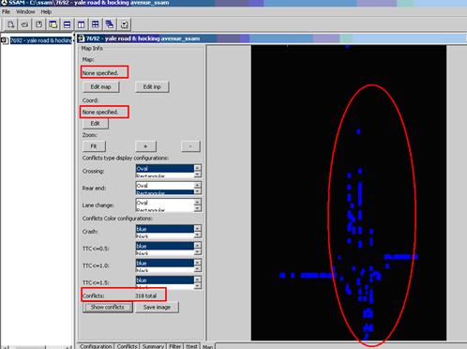467x349 pixels.
Task: Switch to the Summary tab
Action: pos(153,346)
